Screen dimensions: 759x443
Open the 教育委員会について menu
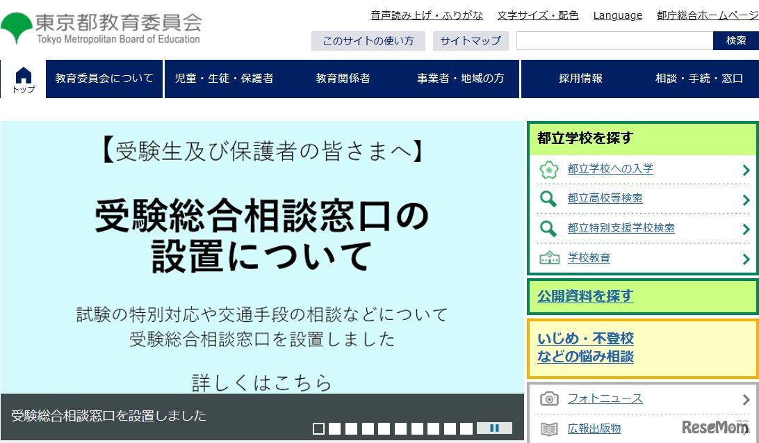click(104, 79)
